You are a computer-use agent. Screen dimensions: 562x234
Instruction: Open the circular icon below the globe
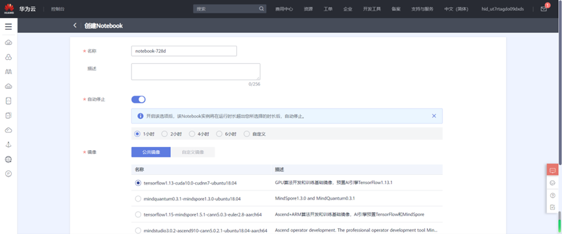[8, 174]
